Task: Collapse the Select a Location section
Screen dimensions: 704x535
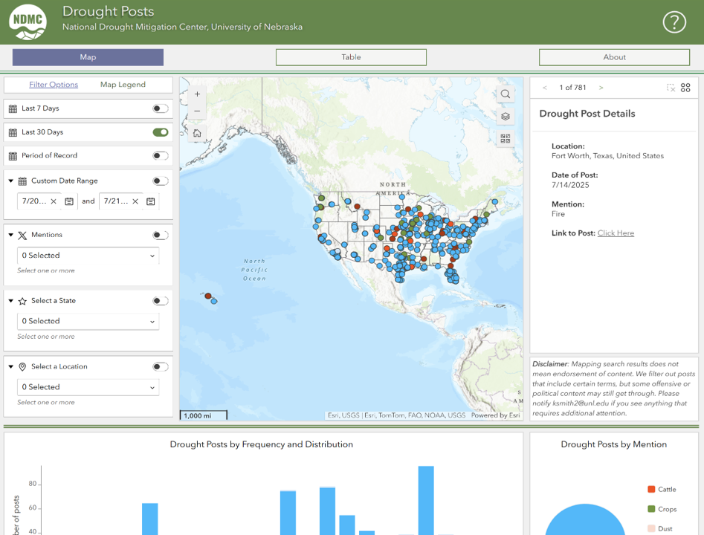Action: (x=10, y=366)
